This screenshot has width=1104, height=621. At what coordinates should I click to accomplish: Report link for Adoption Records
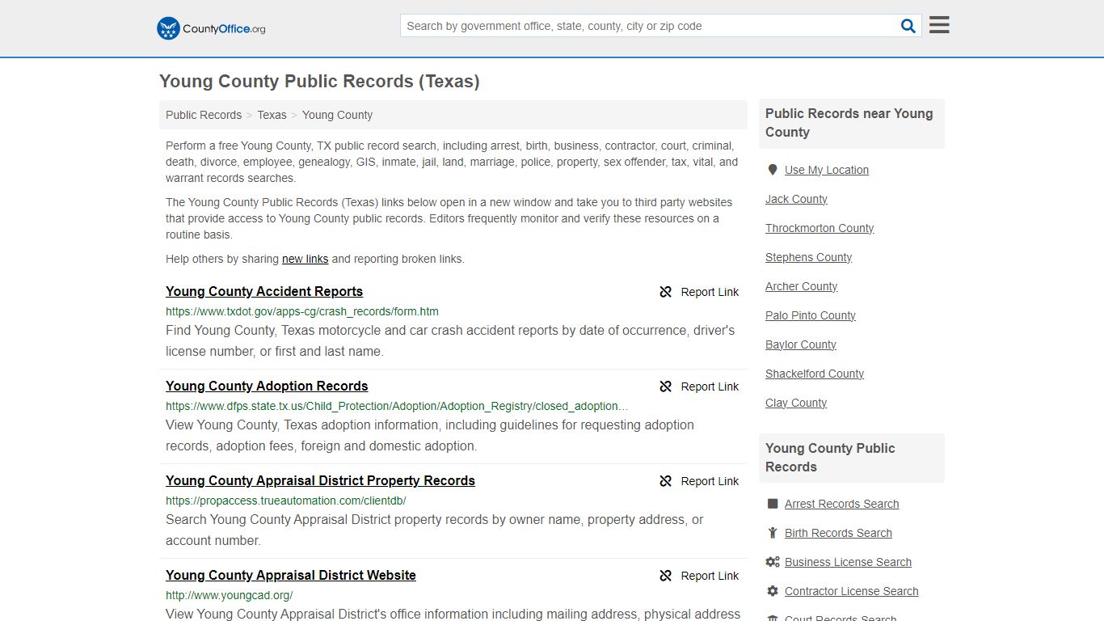(x=710, y=387)
